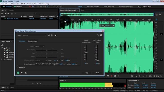164x92 pixels.
Task: Collapse the Drives tree node
Action: click(2, 48)
